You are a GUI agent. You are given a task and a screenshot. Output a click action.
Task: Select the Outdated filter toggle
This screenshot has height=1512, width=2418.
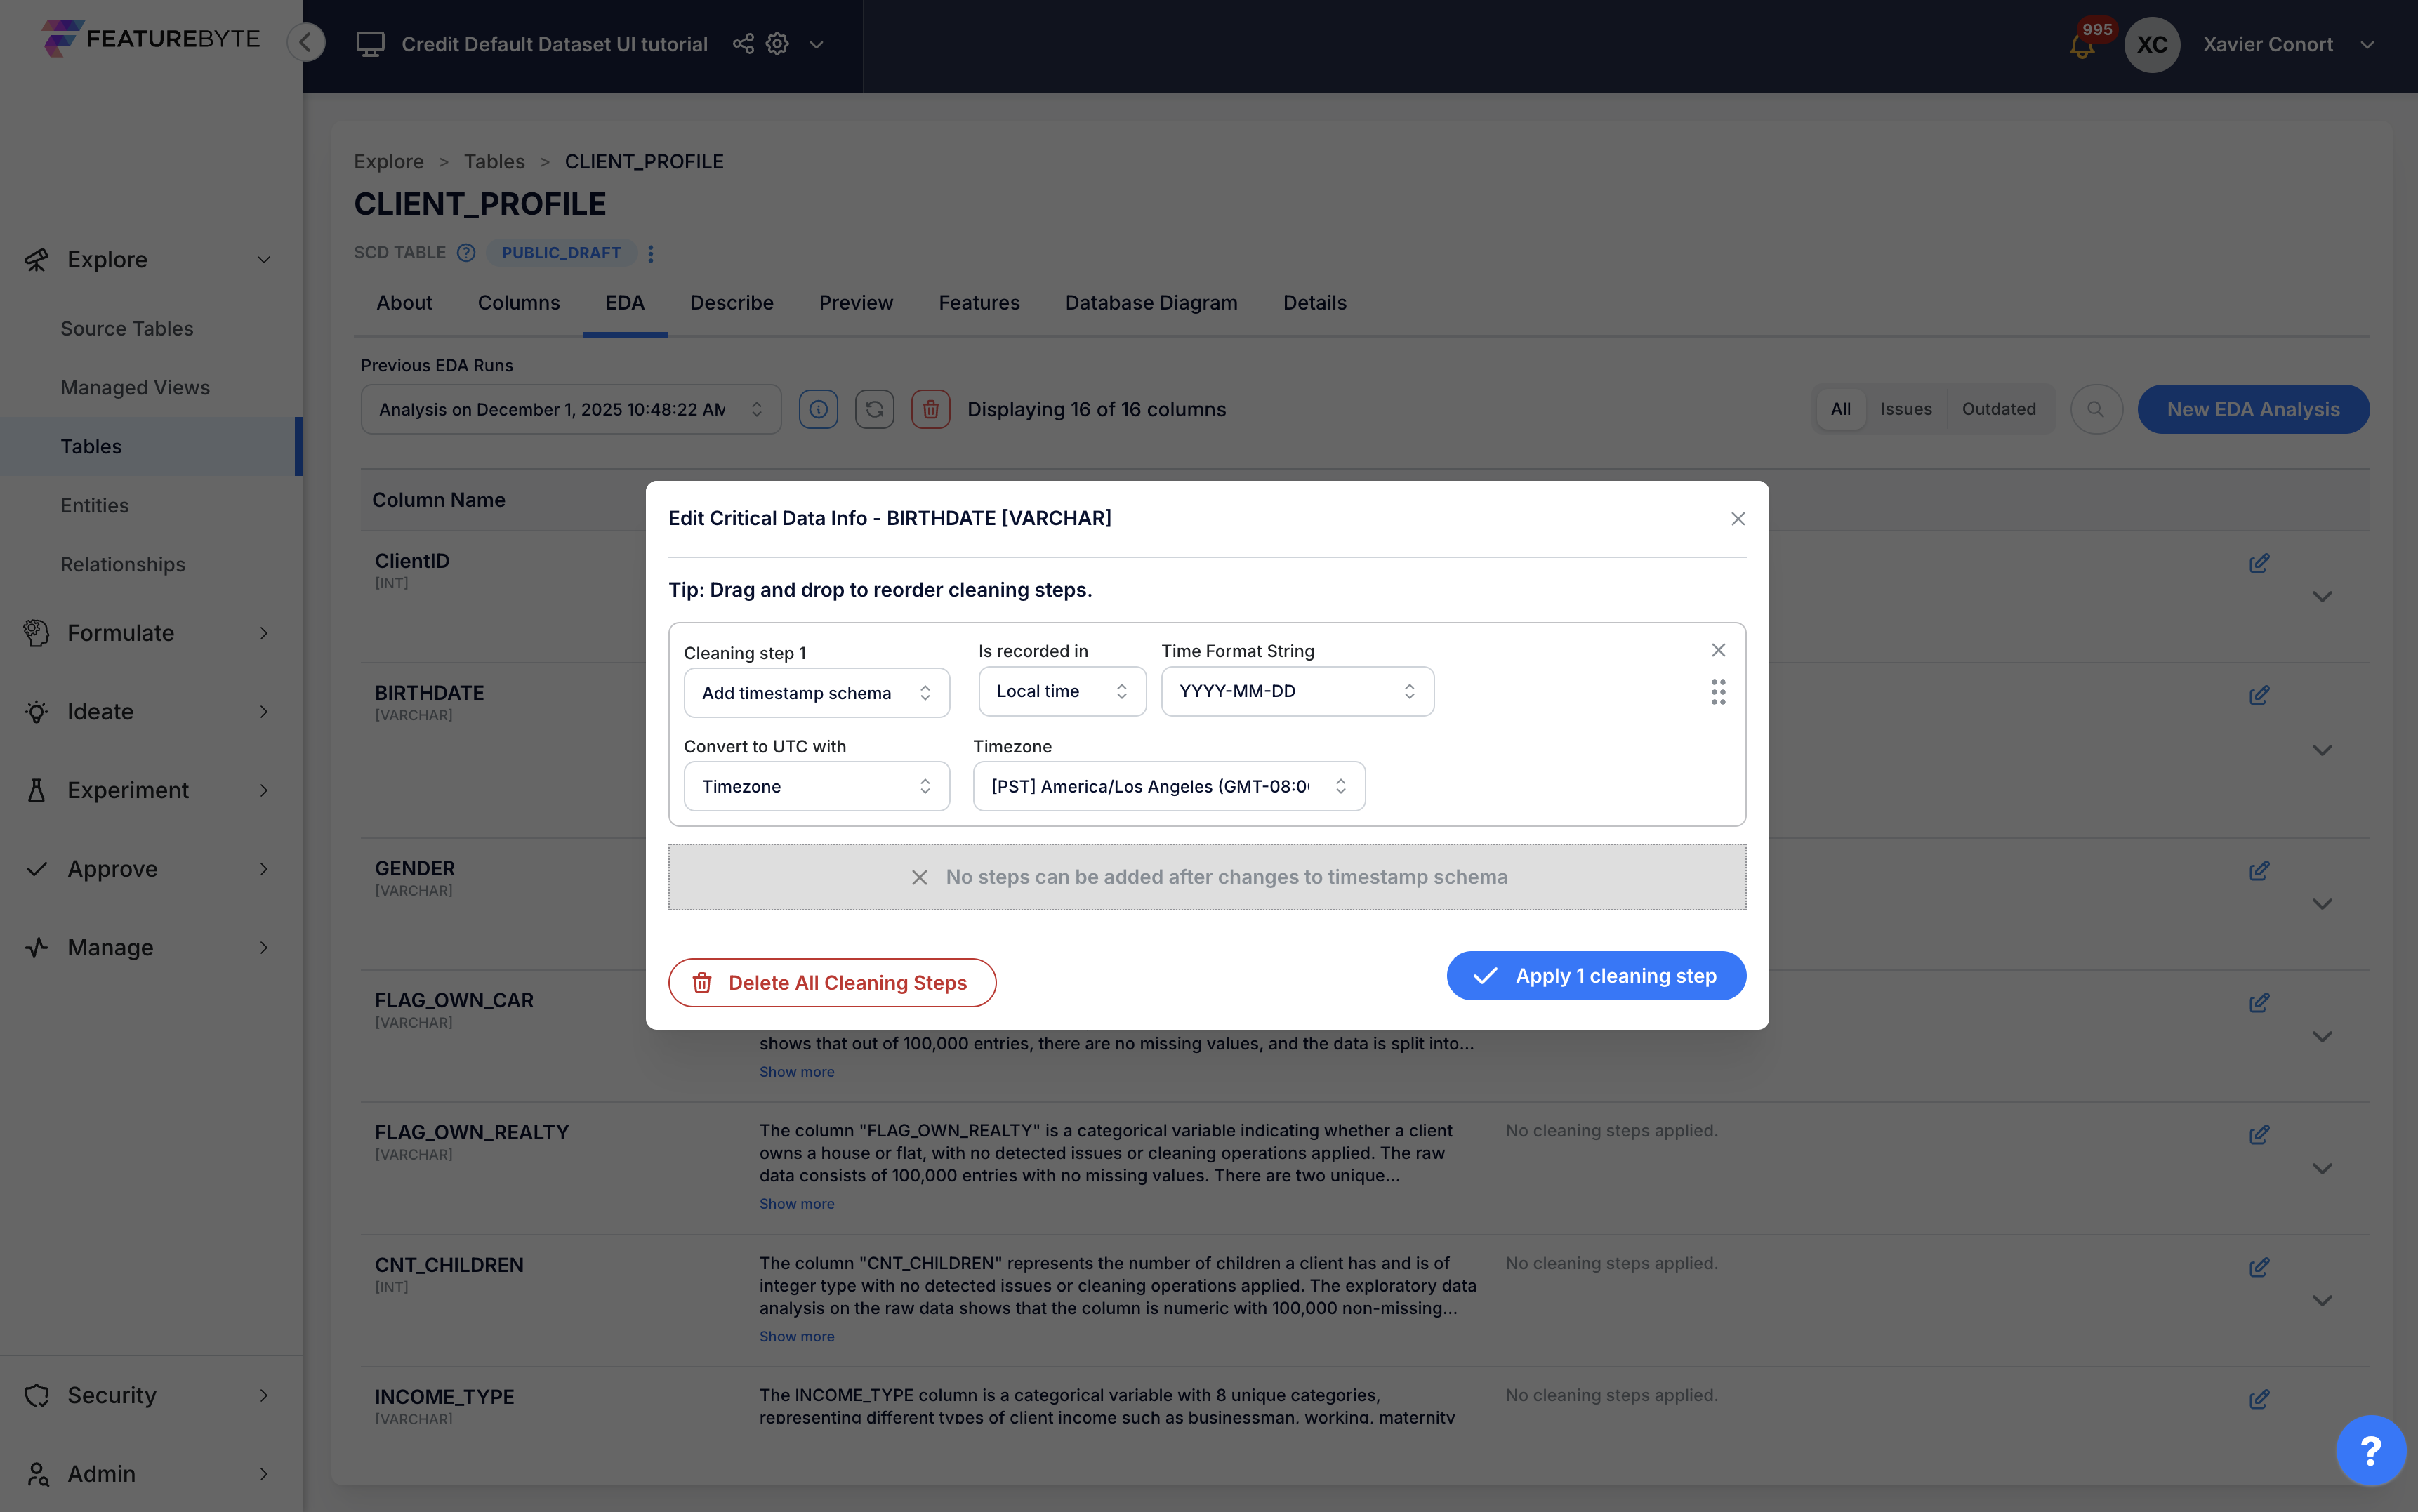(x=1998, y=409)
